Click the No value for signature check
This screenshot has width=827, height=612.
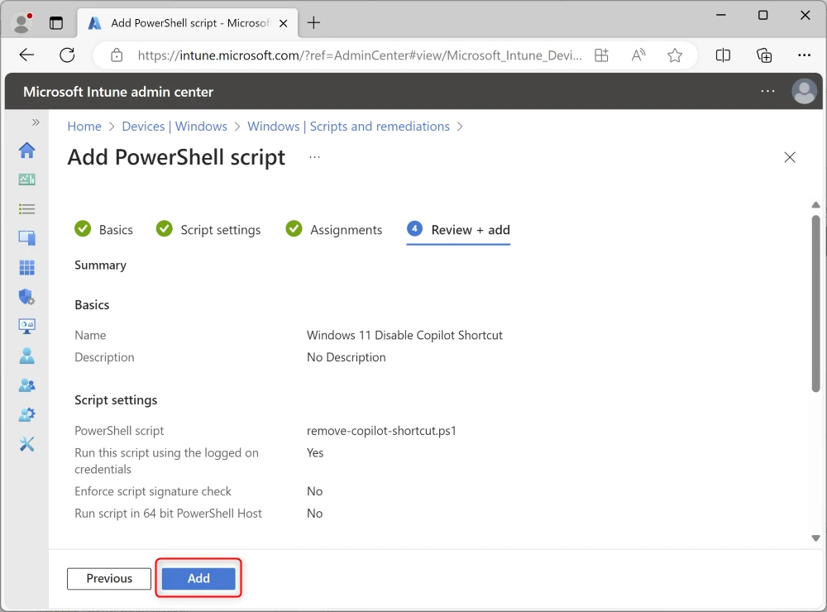(315, 491)
